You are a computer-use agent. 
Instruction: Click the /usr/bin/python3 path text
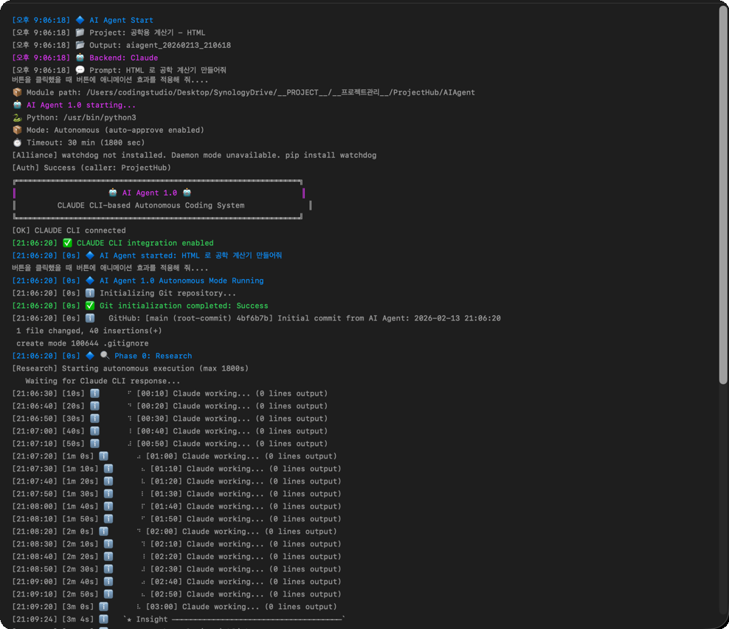click(100, 117)
